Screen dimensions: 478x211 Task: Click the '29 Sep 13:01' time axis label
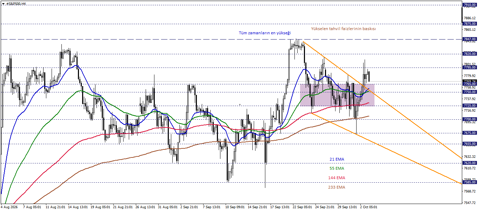(347, 207)
